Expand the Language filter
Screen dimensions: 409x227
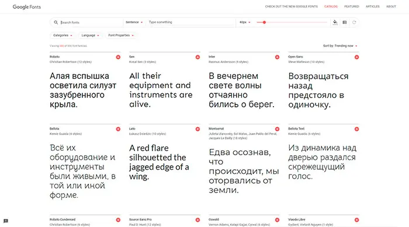pos(90,35)
